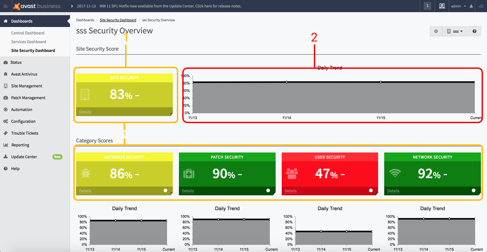The width and height of the screenshot is (487, 252).
Task: Open the sss site selector dropdown
Action: click(x=455, y=31)
